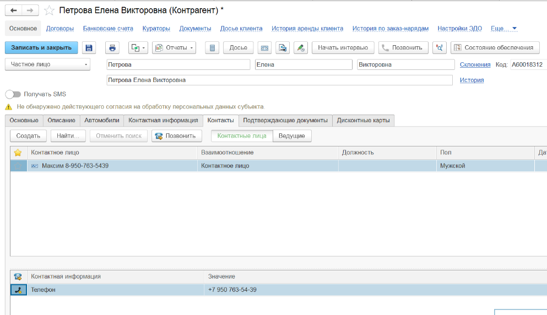Screen dimensions: 547x315
Task: Open the Склонения link
Action: click(x=475, y=64)
